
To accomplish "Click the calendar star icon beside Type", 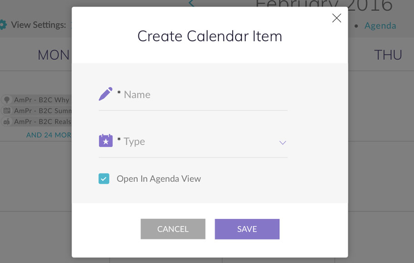I will click(105, 141).
